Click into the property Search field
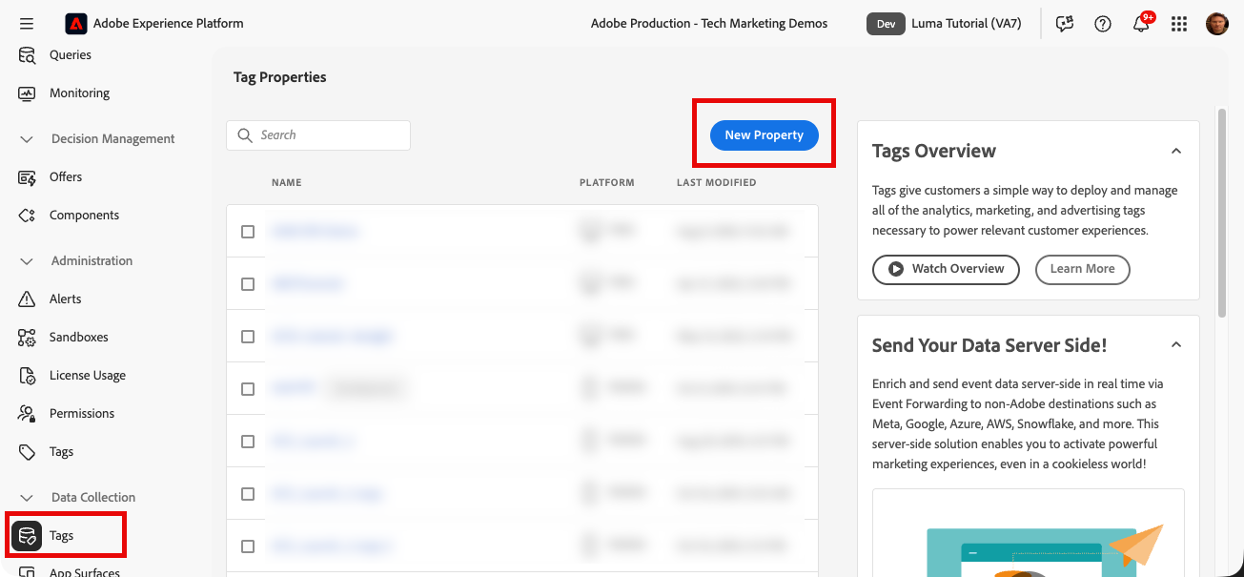 point(318,135)
